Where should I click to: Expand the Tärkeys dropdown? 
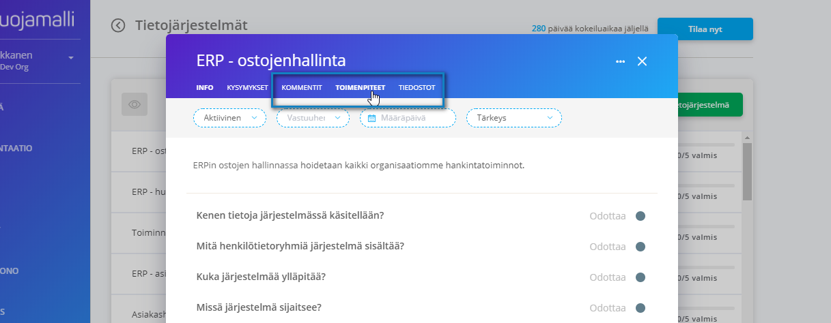[514, 118]
